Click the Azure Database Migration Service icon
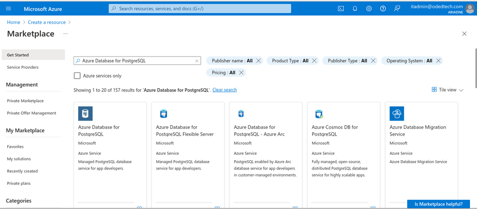Image resolution: width=477 pixels, height=209 pixels. click(x=397, y=114)
